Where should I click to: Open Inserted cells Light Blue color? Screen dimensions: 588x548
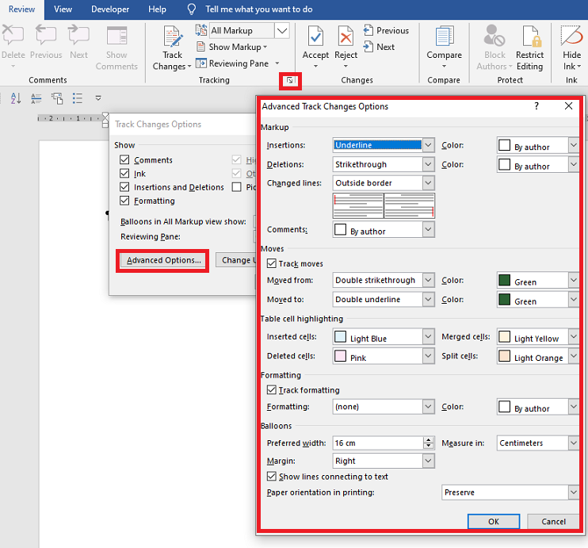[384, 336]
